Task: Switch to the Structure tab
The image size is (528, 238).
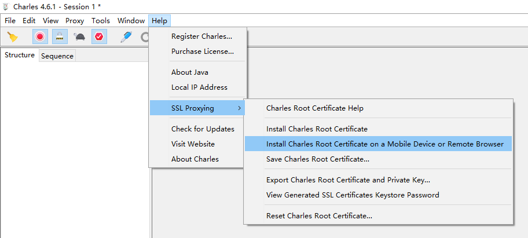Action: point(20,55)
